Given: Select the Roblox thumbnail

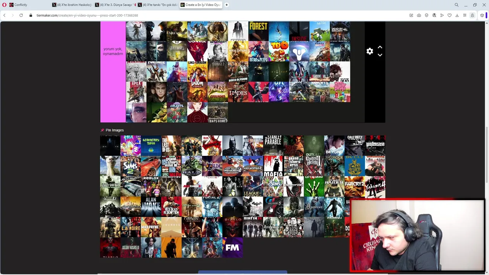Looking at the screenshot, I should point(151,186).
